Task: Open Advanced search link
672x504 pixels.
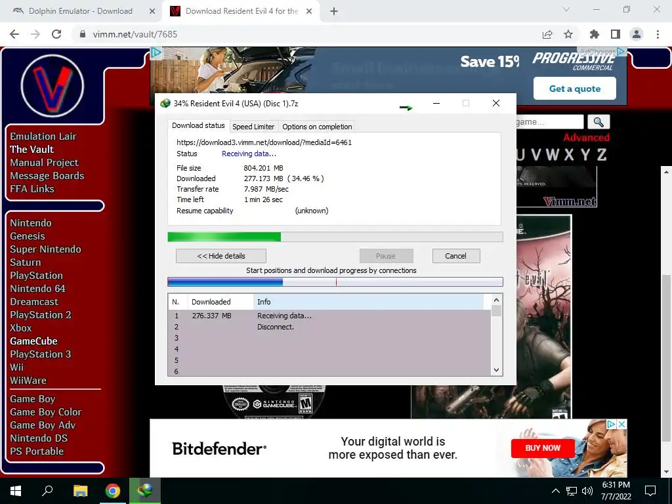Action: [586, 138]
